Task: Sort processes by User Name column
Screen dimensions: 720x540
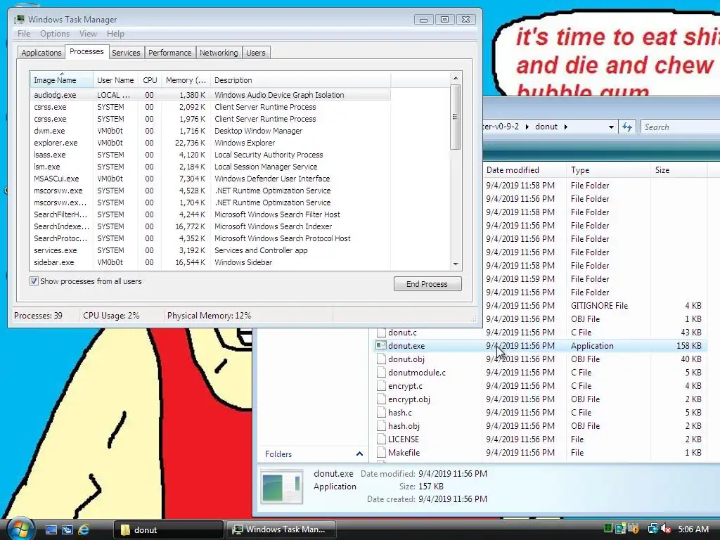Action: (x=115, y=80)
